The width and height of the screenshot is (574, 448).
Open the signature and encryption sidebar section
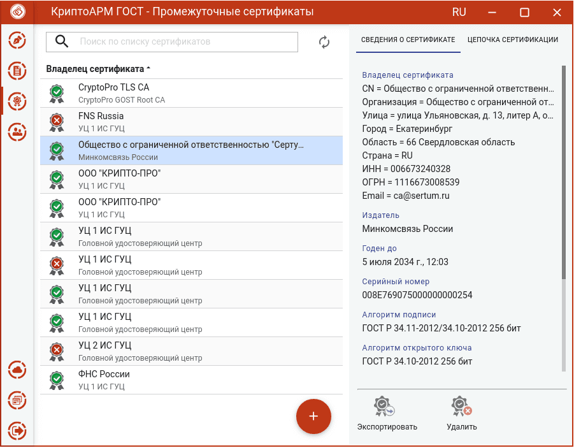[17, 40]
